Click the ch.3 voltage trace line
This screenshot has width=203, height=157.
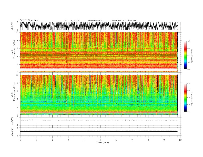point(99,120)
